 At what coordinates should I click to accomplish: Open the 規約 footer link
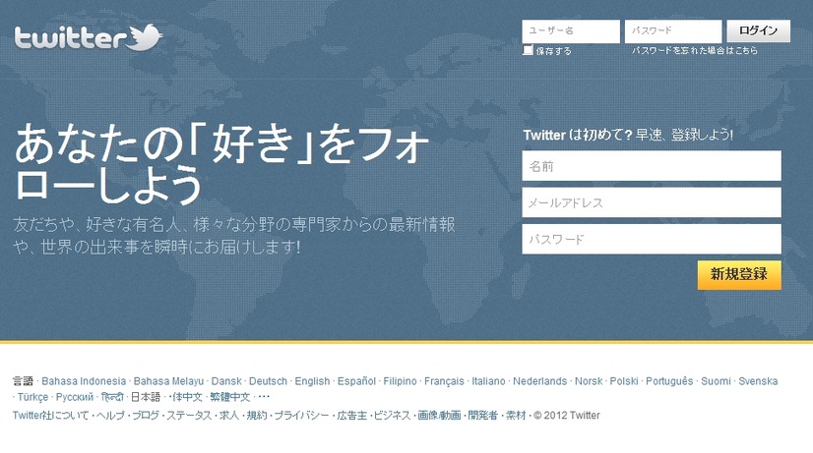tap(257, 416)
